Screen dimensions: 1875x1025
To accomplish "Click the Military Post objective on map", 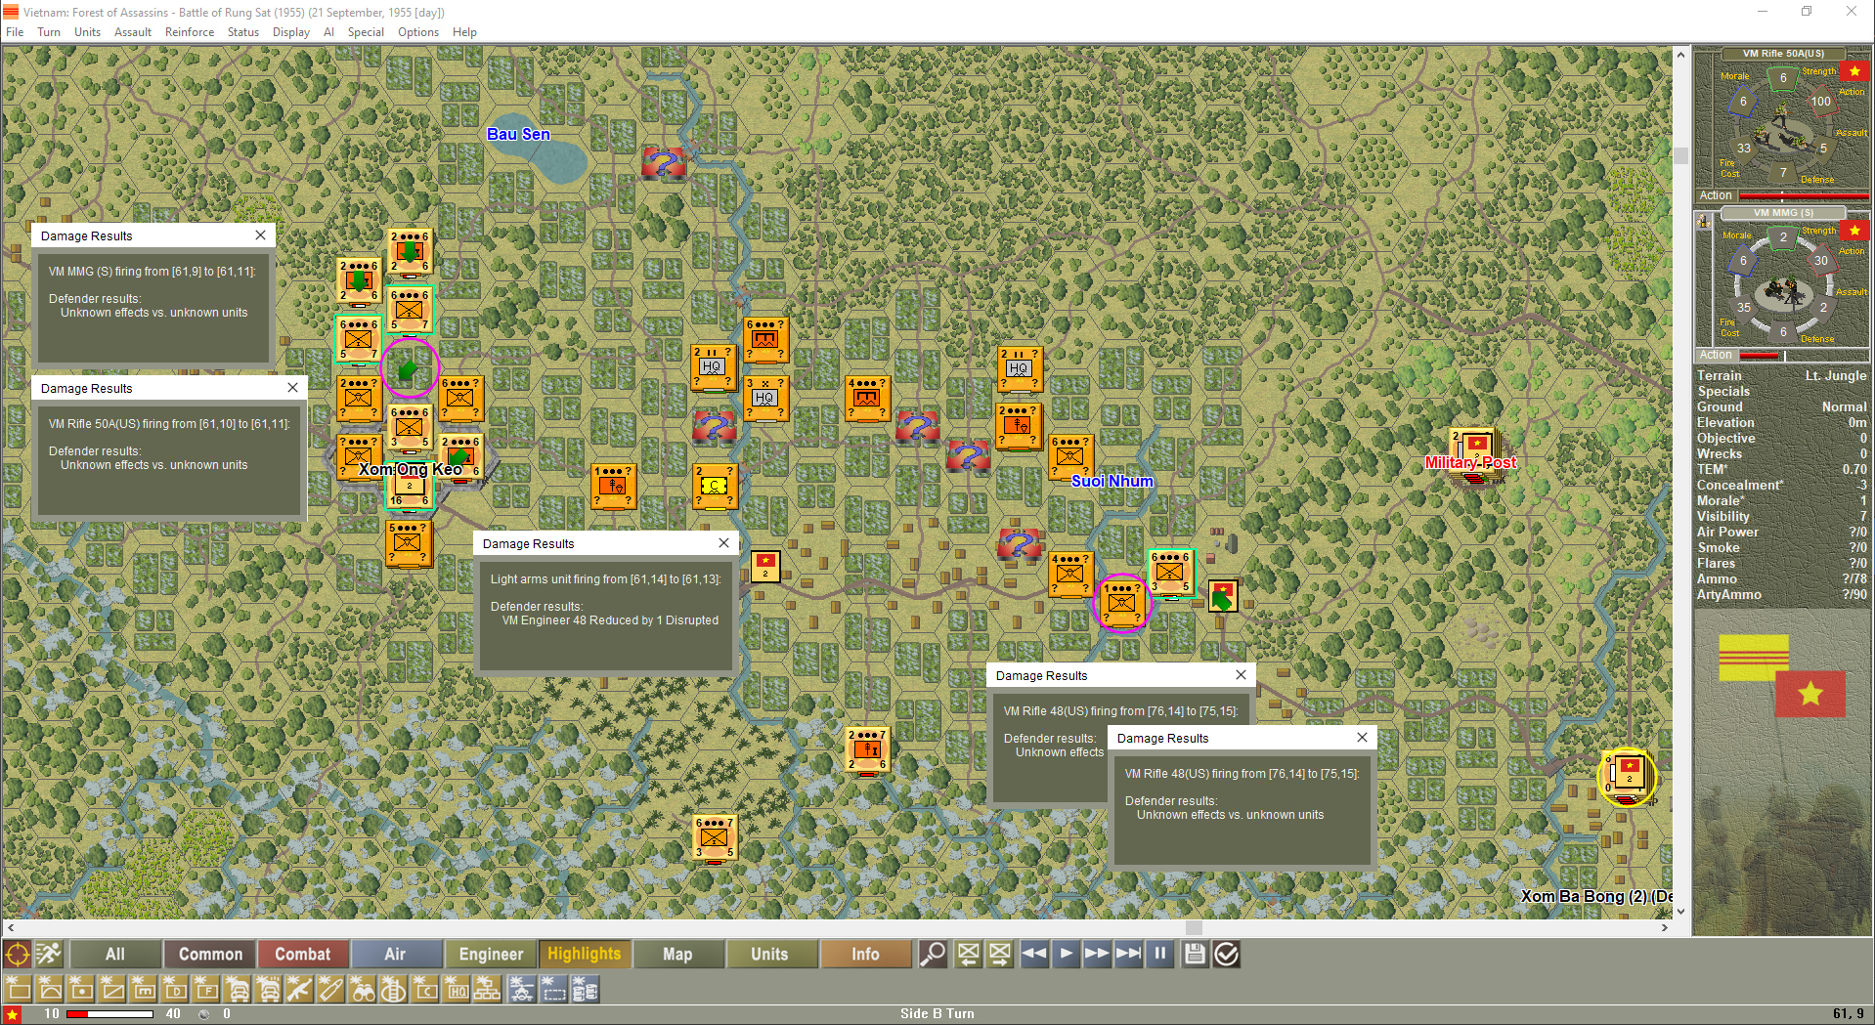I will (x=1471, y=462).
